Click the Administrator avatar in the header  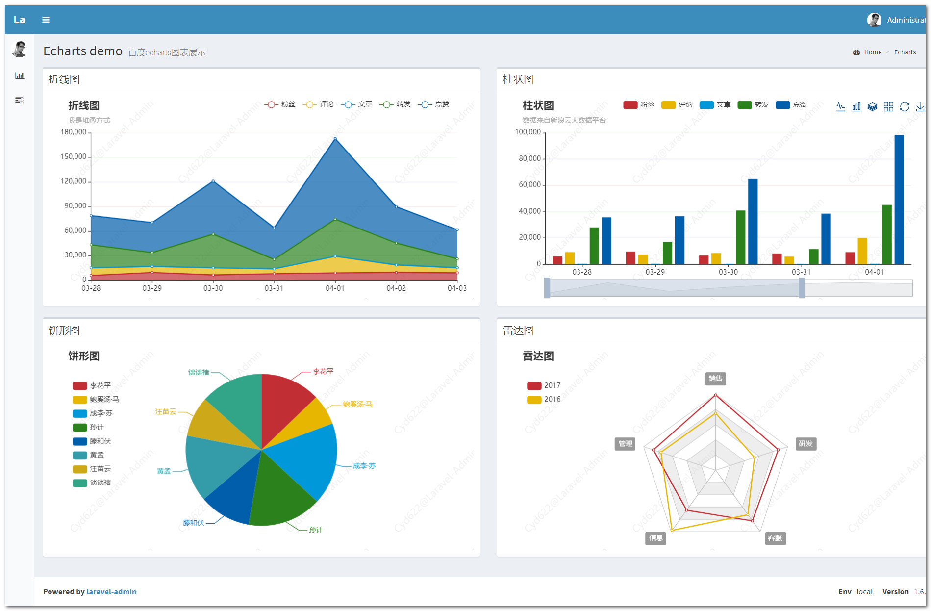click(x=874, y=20)
